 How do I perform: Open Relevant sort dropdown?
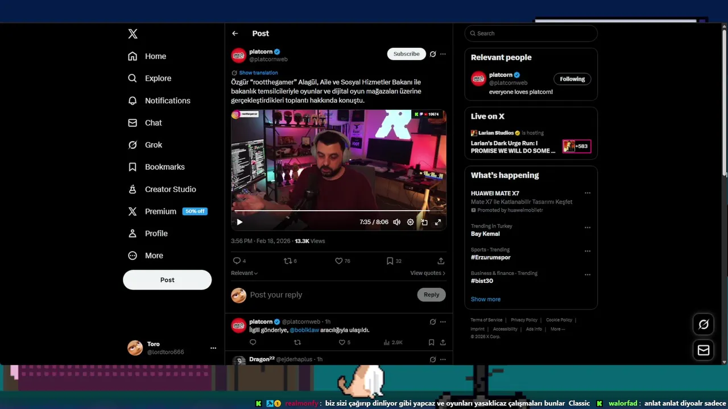point(244,273)
